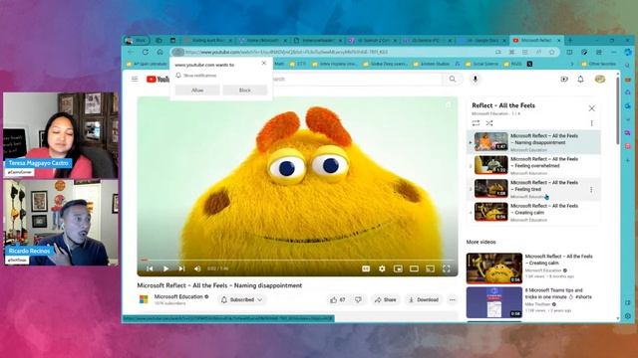Start voice search with the microphone icon
Screen dimensions: 638x358
point(475,79)
